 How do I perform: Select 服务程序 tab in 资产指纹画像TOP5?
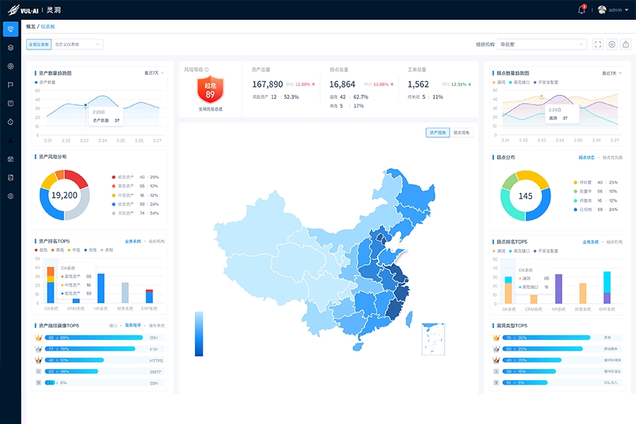coord(133,325)
